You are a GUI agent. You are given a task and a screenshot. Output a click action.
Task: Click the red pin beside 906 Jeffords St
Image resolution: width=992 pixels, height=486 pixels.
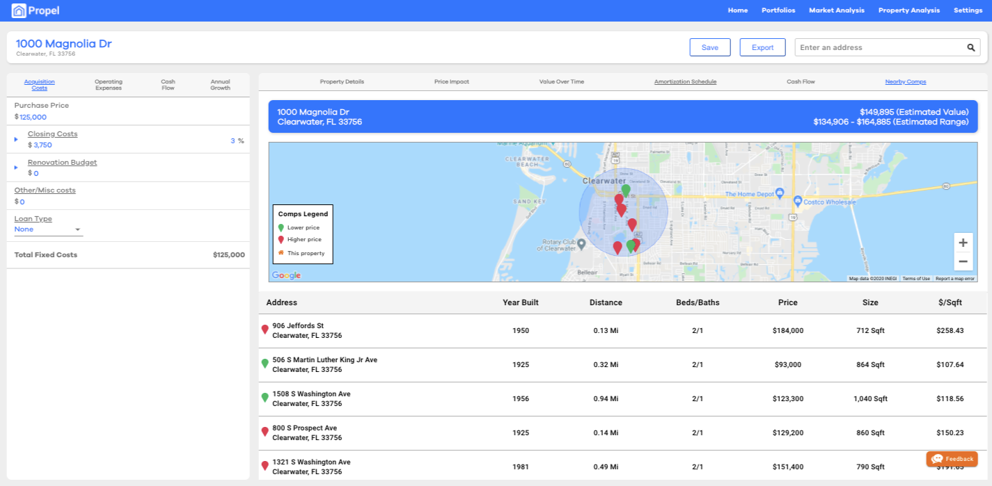pos(265,330)
